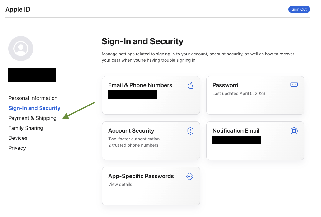
Task: Open the Family Sharing section
Action: point(26,128)
